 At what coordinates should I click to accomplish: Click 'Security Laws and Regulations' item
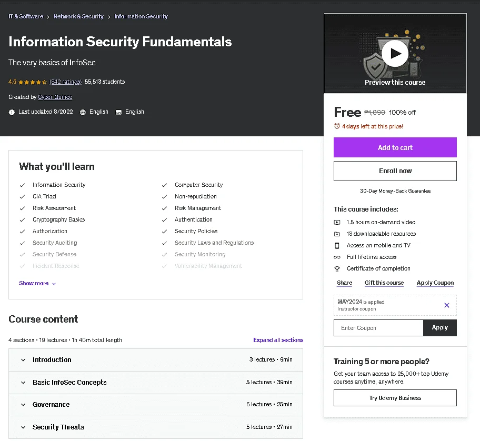[x=214, y=243]
